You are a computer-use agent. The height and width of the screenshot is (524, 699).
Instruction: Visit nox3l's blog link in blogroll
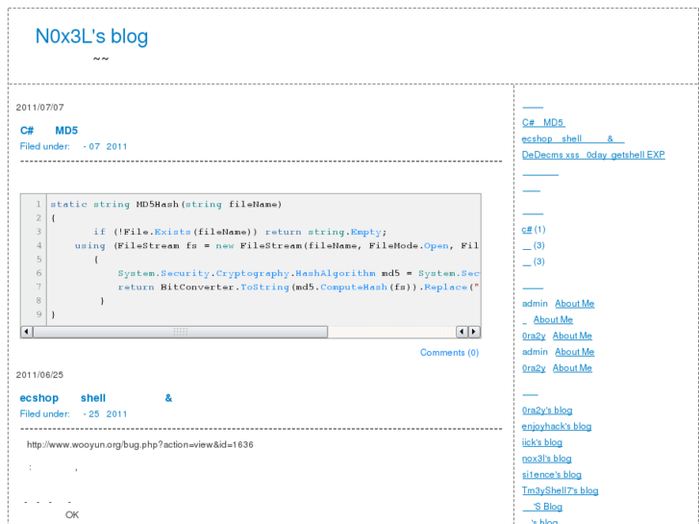547,459
